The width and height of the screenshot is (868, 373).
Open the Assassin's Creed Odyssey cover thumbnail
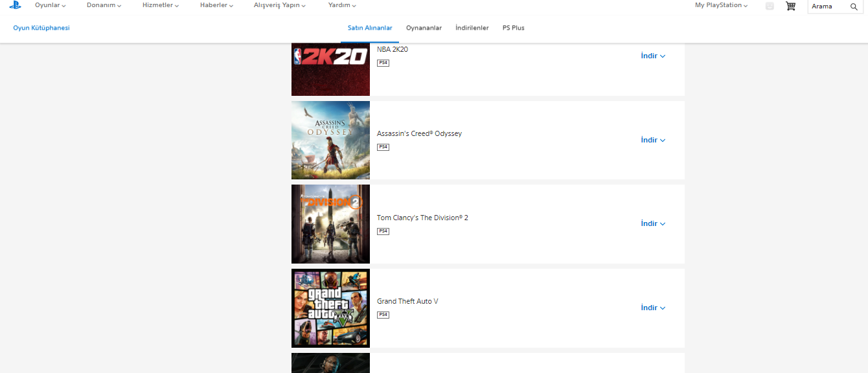[330, 140]
